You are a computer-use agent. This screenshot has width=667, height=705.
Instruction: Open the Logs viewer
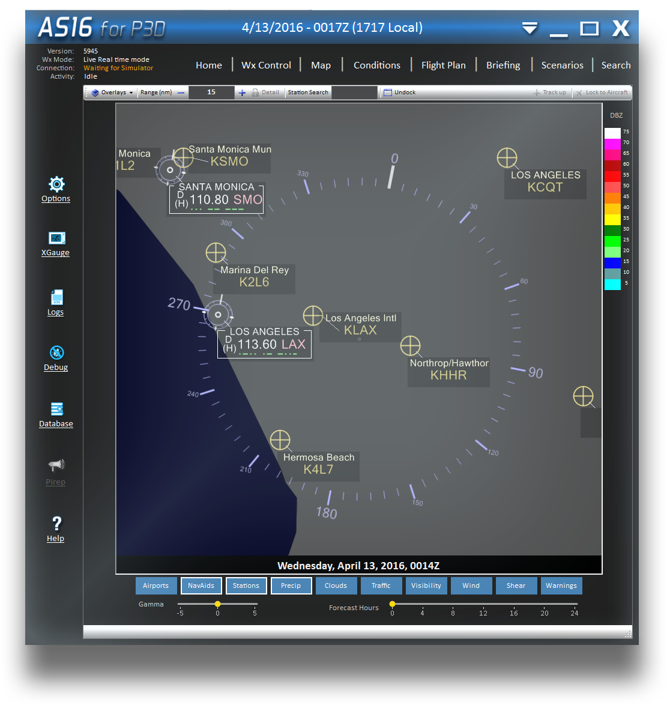(x=55, y=302)
